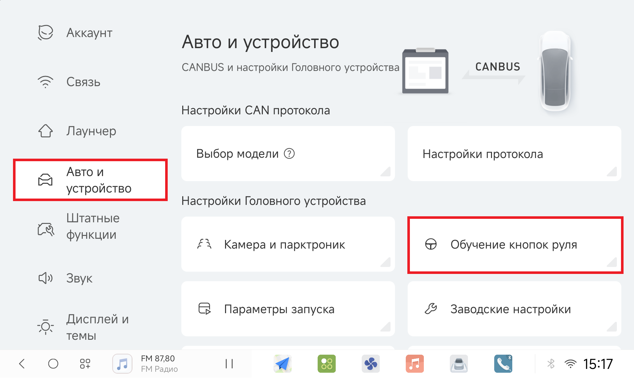Launch the navigation arrow app
Screen dimensions: 634x380
[x=282, y=364]
